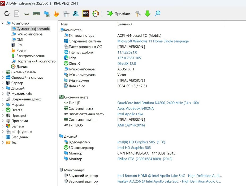Screen dimensions: 246x186
Task: Open Intel(R) HD Graphics 505 (1 Гб) link
Action: pos(141,142)
